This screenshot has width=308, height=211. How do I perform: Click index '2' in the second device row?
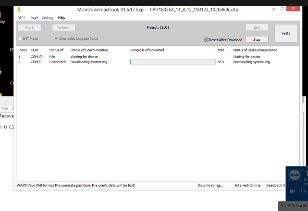click(19, 62)
